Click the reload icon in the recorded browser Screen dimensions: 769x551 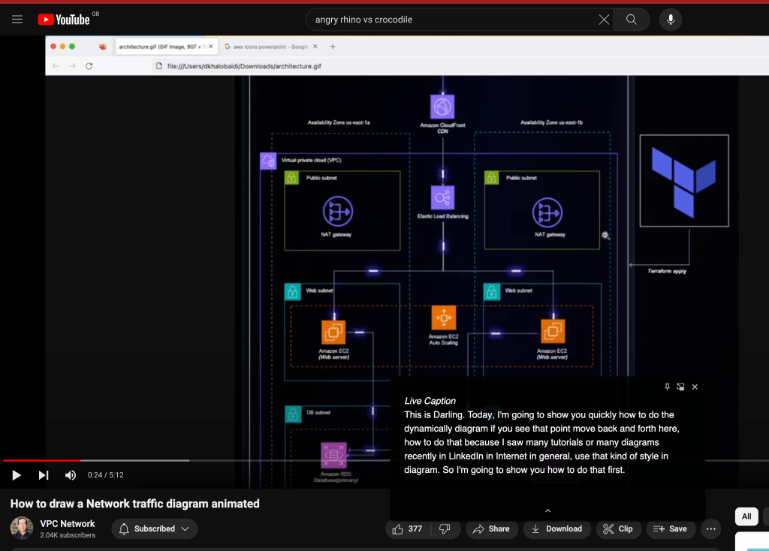tap(89, 66)
